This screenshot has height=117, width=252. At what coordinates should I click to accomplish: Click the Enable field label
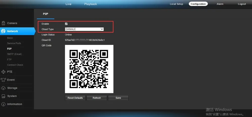tap(45, 24)
